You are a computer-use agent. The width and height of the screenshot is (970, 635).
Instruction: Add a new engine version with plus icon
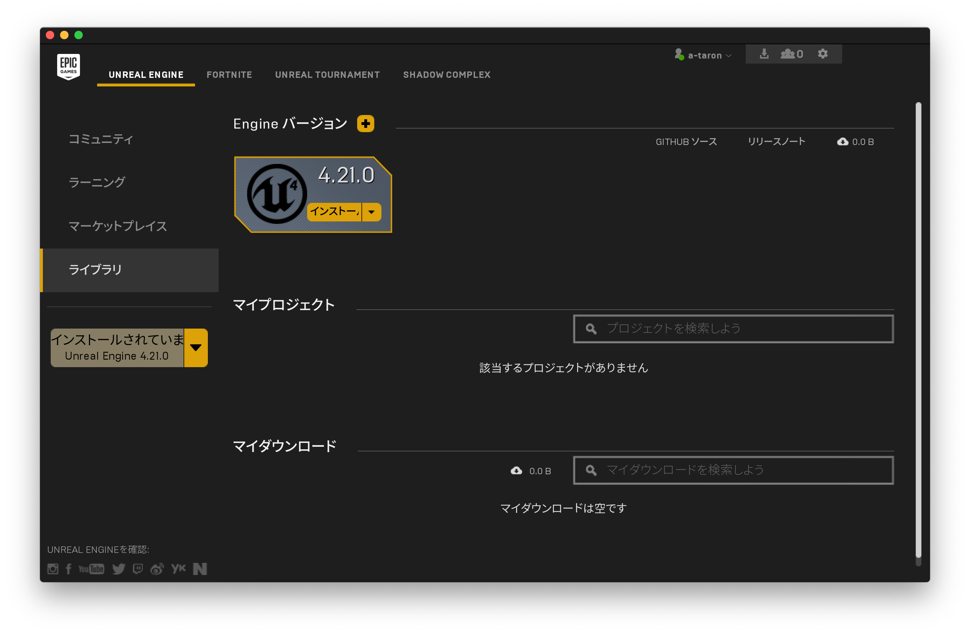(x=366, y=124)
